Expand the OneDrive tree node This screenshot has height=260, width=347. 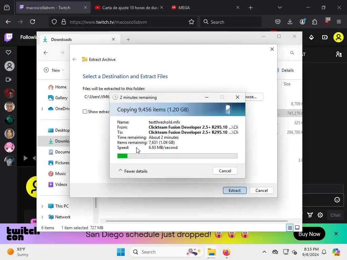pyautogui.click(x=42, y=109)
